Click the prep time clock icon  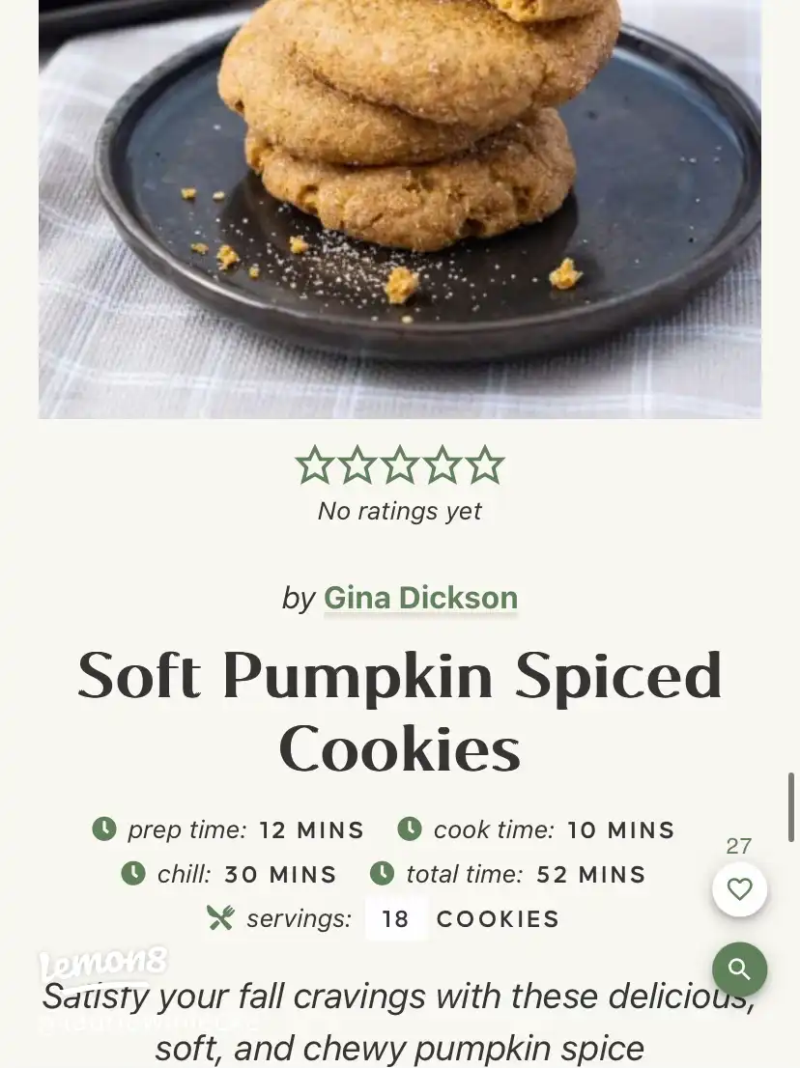pos(104,829)
